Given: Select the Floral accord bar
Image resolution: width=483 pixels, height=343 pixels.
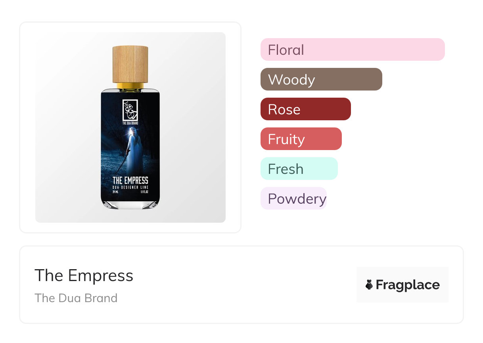Looking at the screenshot, I should 353,50.
